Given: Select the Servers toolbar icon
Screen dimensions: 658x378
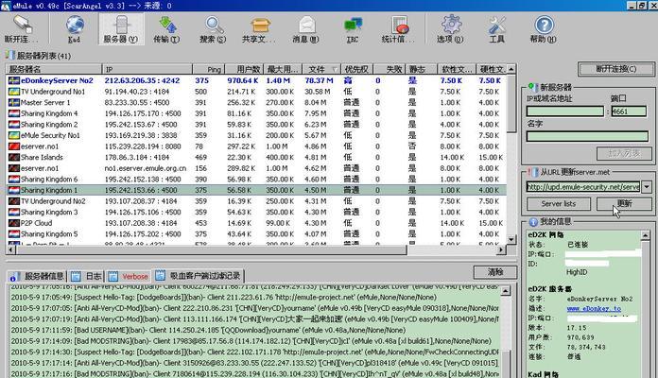Looking at the screenshot, I should coord(121,25).
